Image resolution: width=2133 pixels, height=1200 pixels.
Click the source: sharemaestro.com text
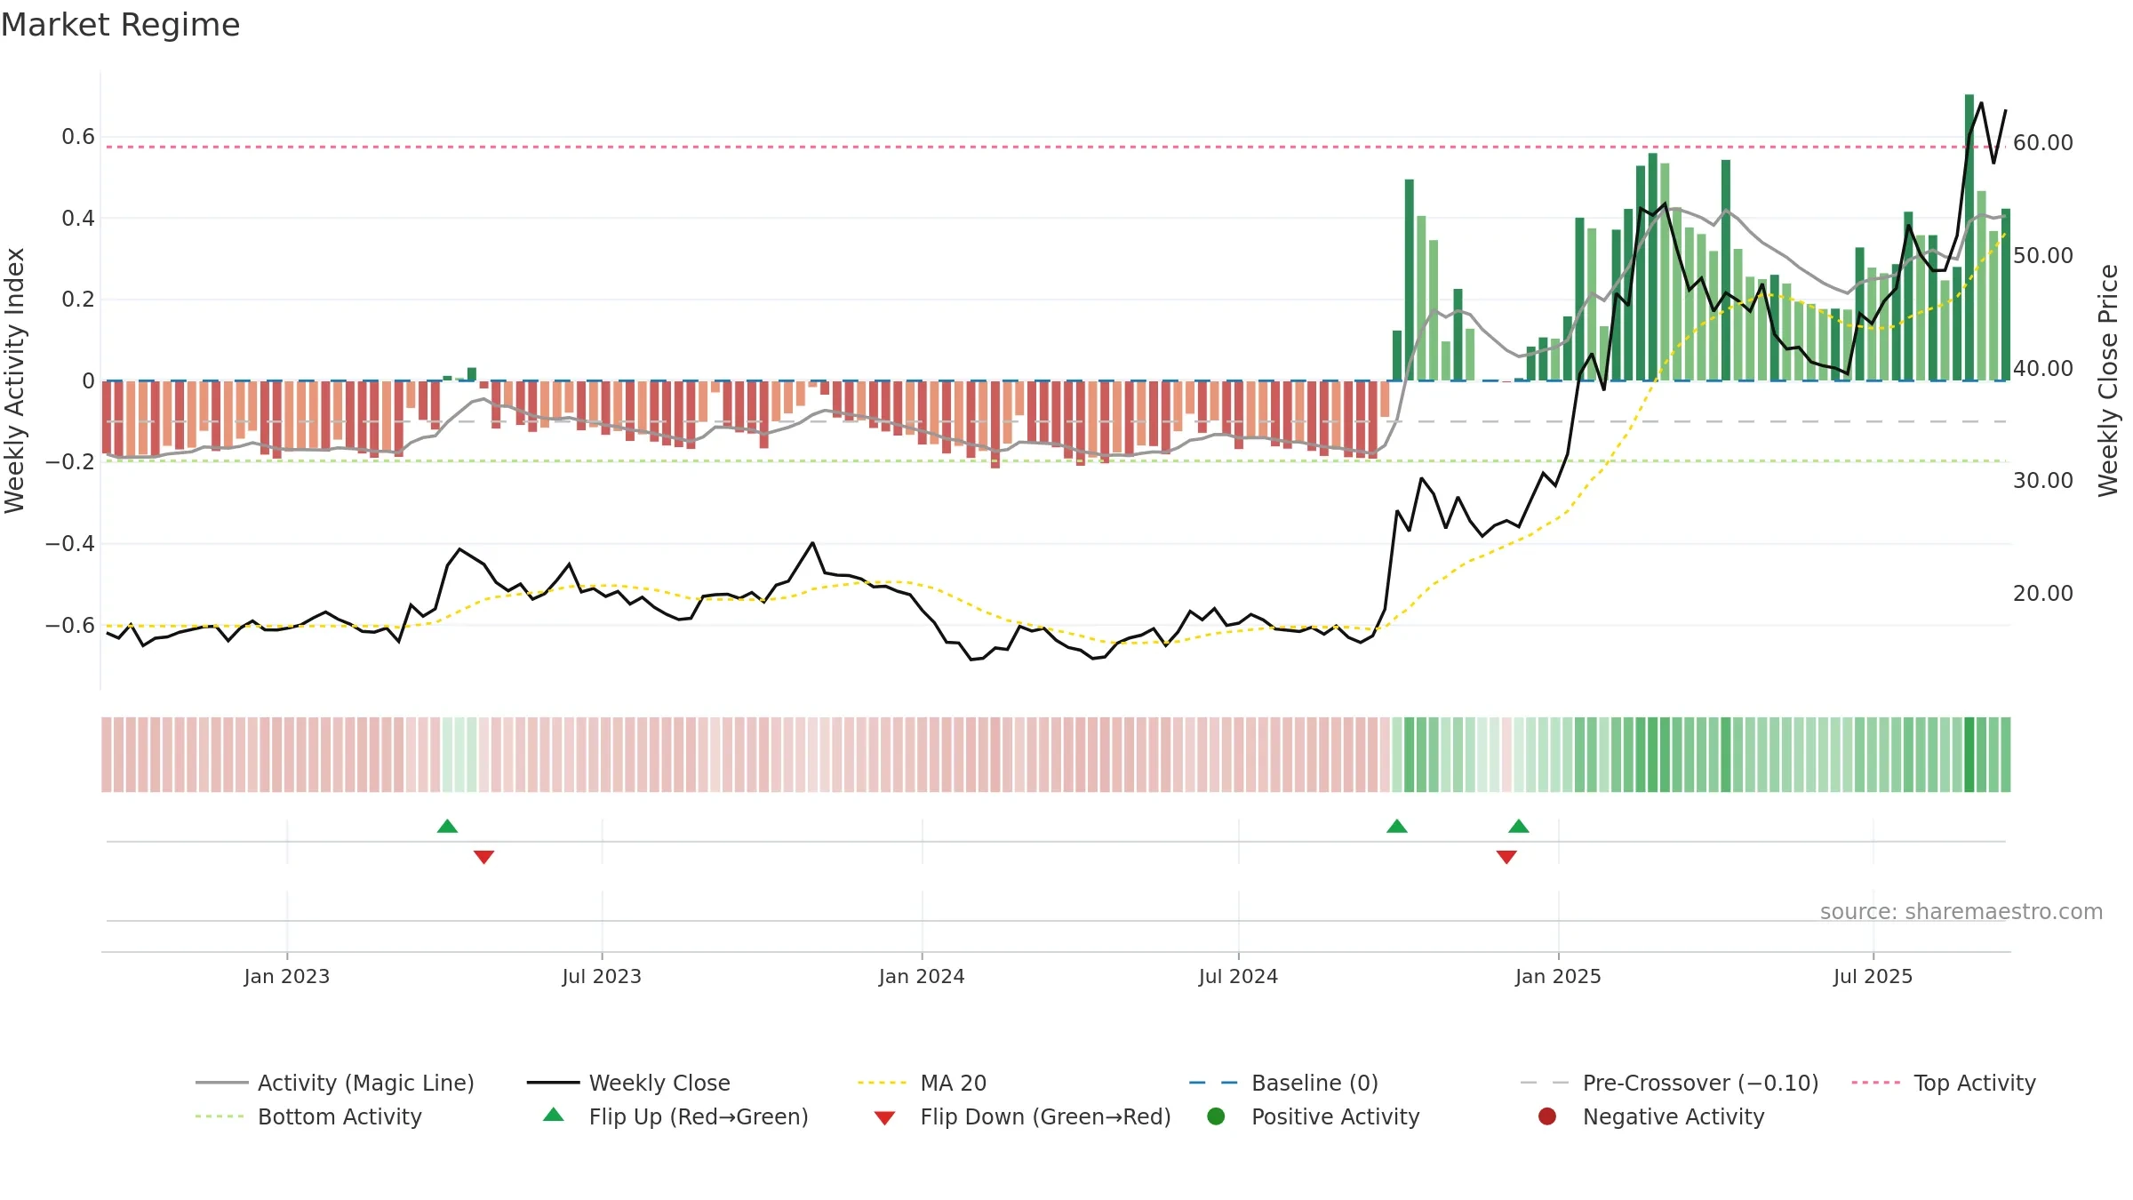[1961, 911]
